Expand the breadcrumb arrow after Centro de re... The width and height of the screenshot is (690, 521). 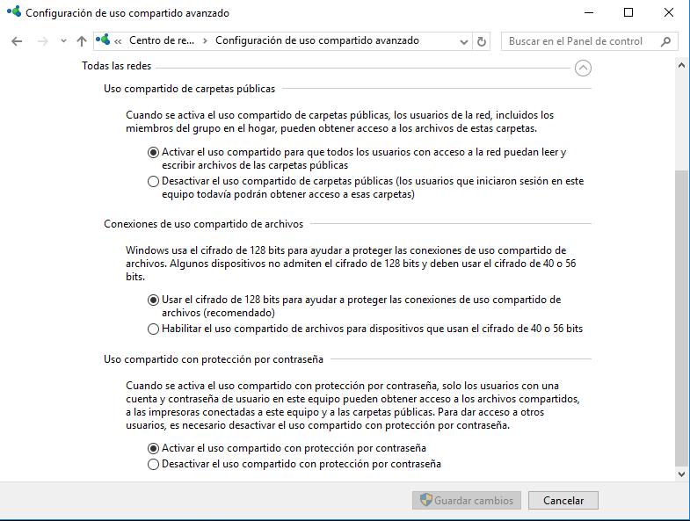click(205, 41)
